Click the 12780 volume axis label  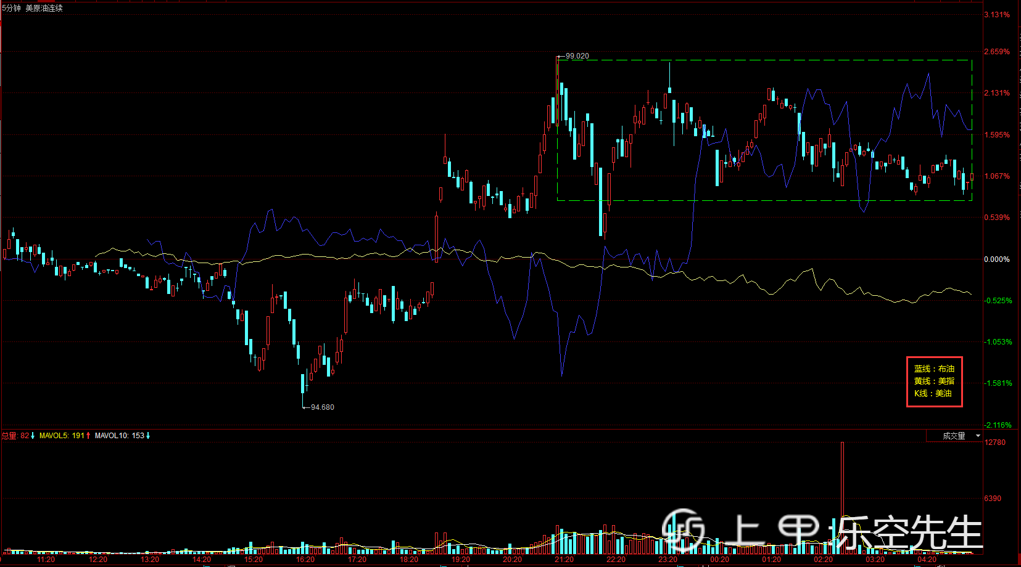tap(994, 443)
